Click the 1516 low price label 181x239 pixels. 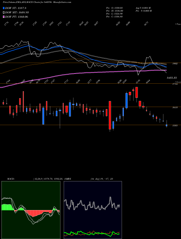(x=138, y=81)
